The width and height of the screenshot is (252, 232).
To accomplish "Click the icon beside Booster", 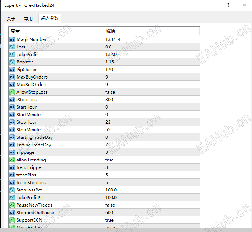I will (12, 62).
